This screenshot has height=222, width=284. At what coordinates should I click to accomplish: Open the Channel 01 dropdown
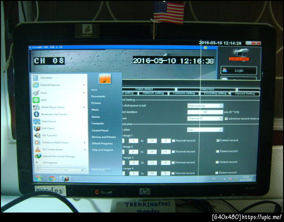(x=205, y=118)
